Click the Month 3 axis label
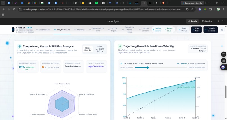227x120 pixels. tap(168, 118)
